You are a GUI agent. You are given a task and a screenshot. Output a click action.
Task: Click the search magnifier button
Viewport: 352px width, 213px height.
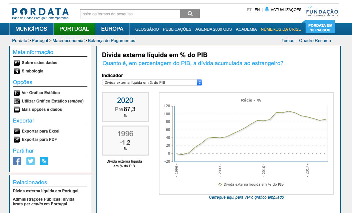pyautogui.click(x=190, y=14)
